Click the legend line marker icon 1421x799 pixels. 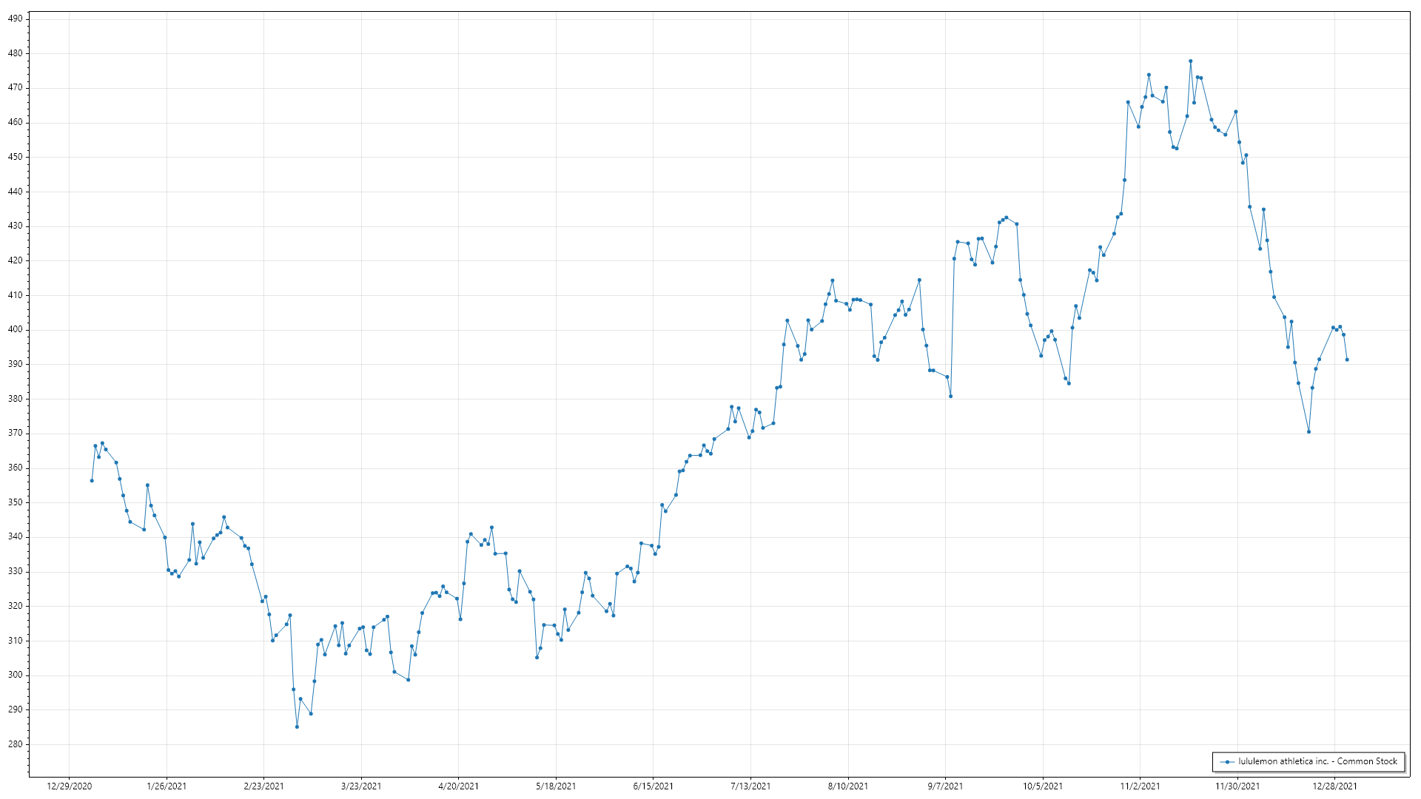[1227, 761]
